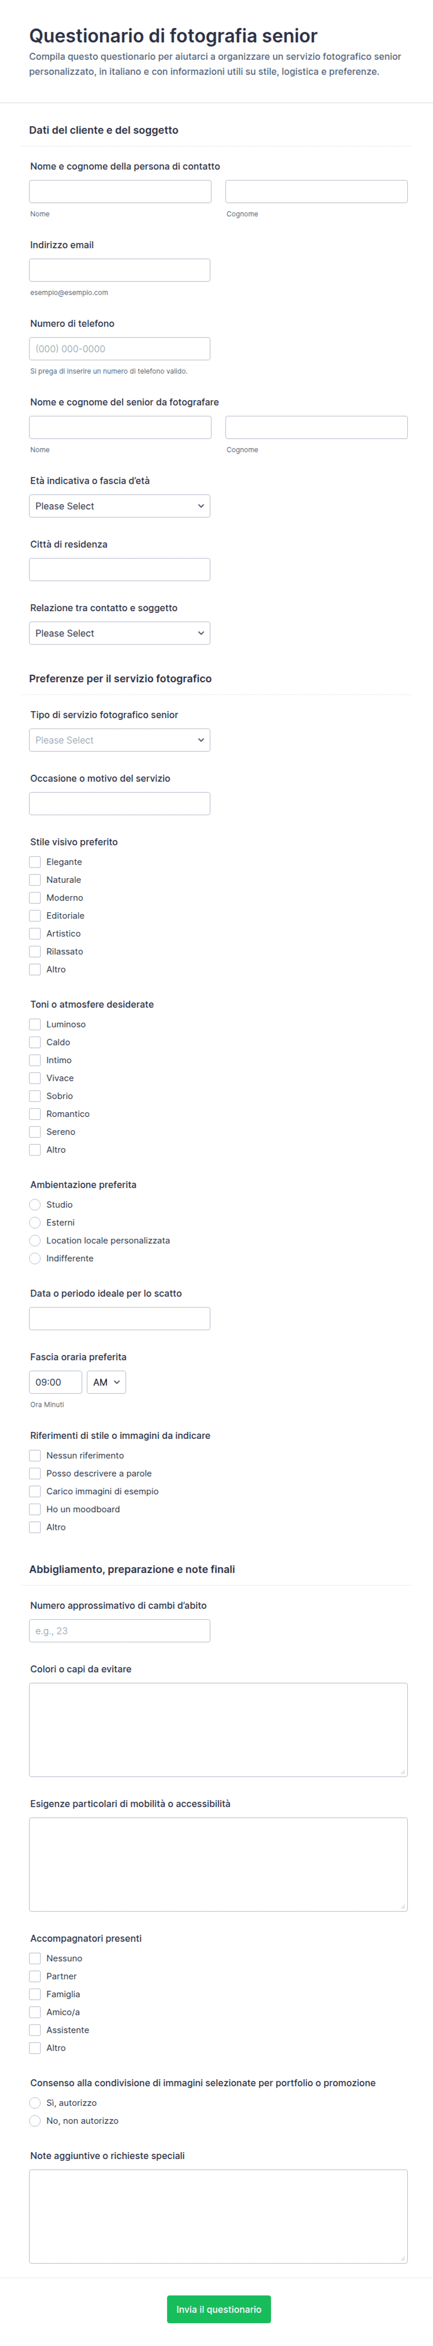Tick the Famiglia accompagnatori checkbox
The width and height of the screenshot is (433, 2346).
pos(34,1994)
